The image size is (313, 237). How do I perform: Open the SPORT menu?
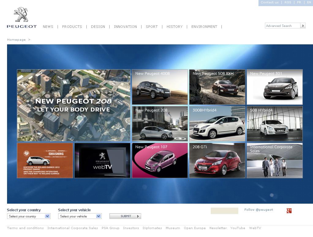[x=152, y=27]
